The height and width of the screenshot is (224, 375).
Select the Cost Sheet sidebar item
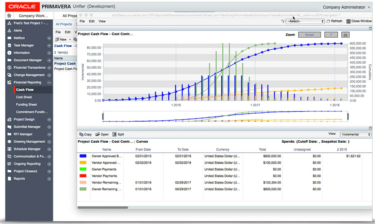(24, 97)
